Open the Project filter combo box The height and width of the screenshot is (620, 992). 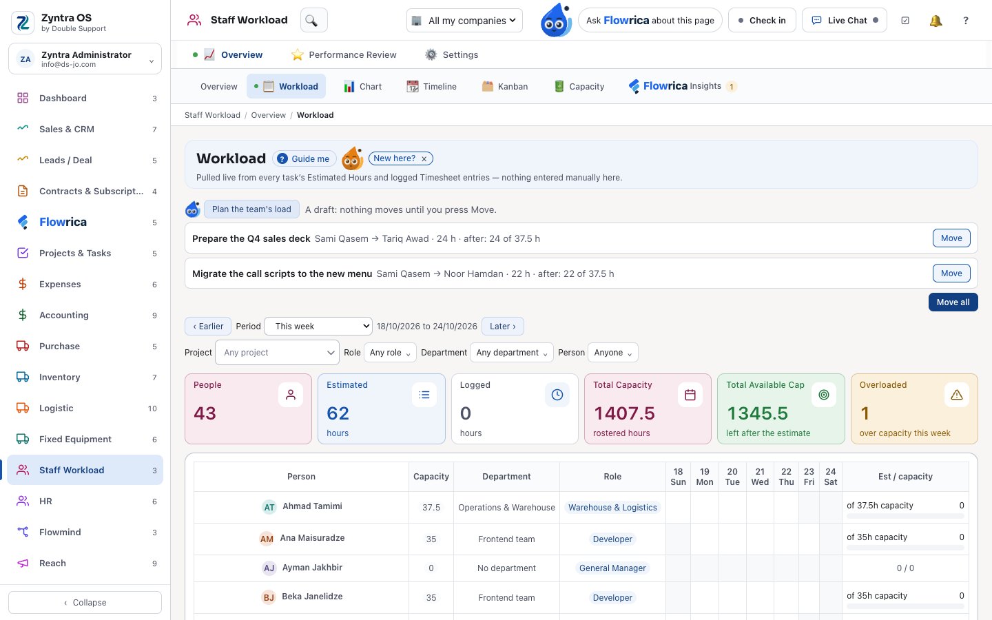point(277,353)
